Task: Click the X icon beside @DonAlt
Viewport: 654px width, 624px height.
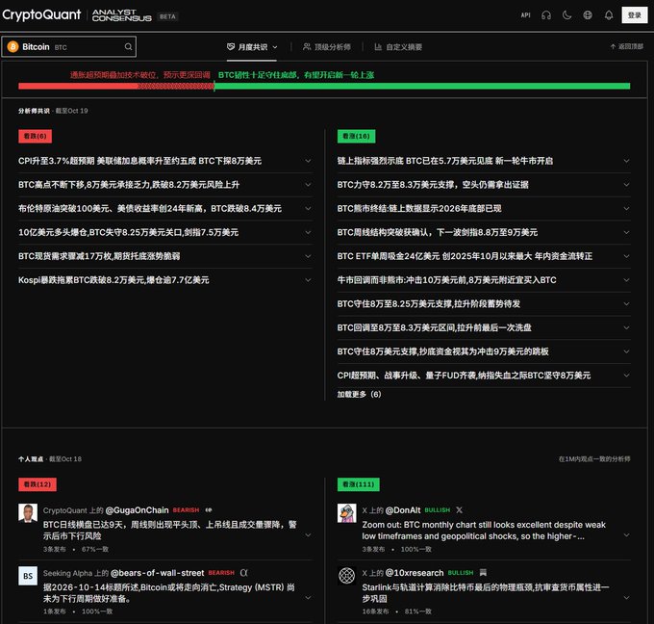Action: (459, 510)
